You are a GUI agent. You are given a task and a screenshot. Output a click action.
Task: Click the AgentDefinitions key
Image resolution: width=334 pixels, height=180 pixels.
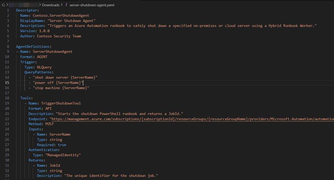coord(33,47)
